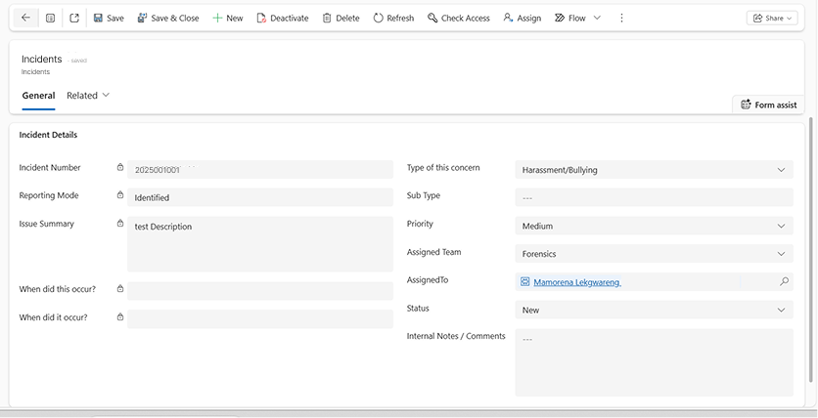Click Save in the command bar
This screenshot has width=818, height=418.
109,18
